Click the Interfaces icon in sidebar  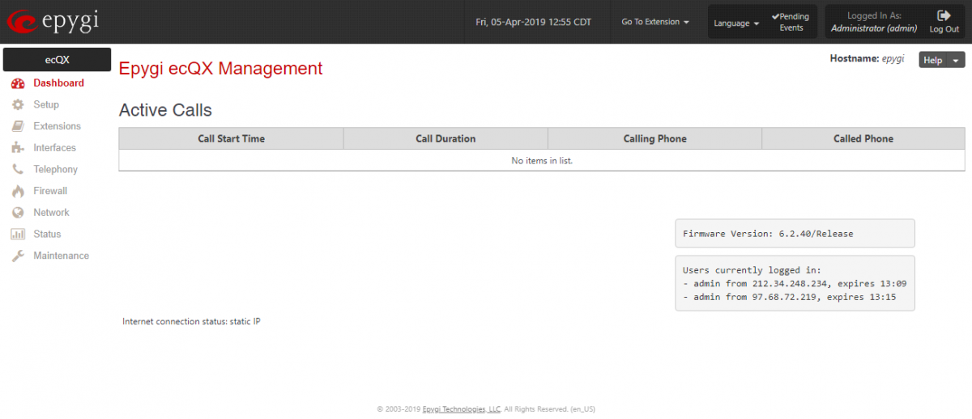pos(18,148)
